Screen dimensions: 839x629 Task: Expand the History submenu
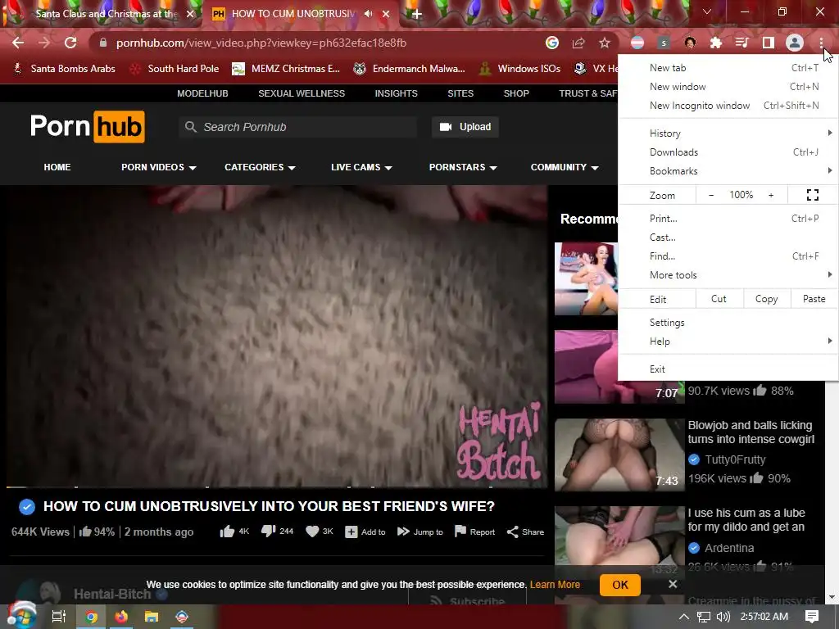point(728,133)
